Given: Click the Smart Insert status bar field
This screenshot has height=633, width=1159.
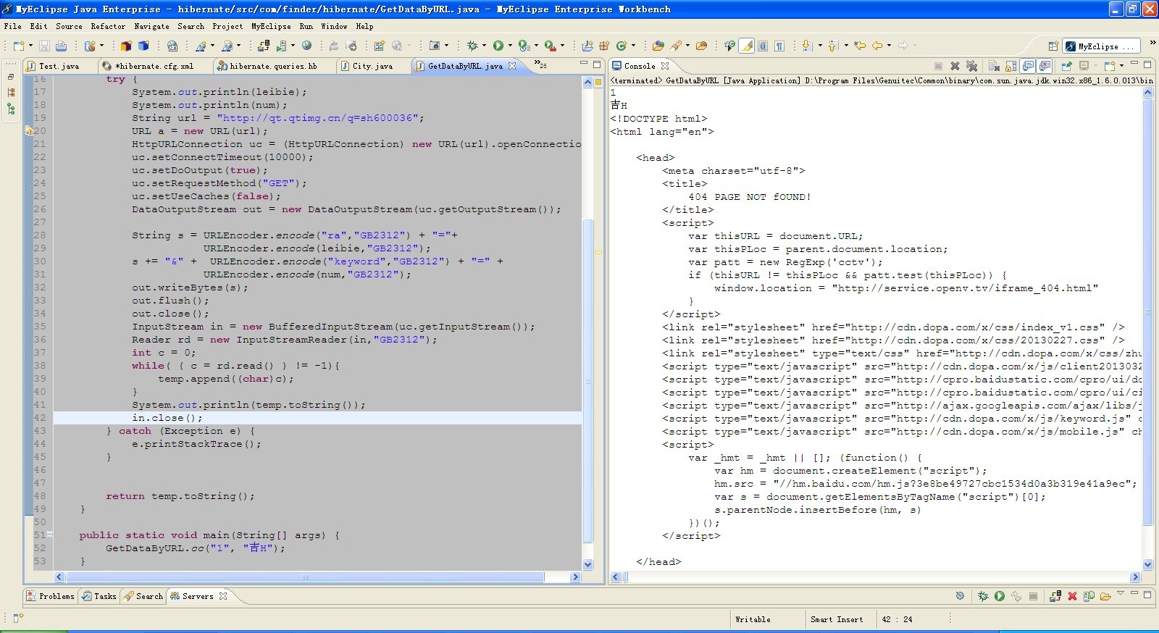Looking at the screenshot, I should click(837, 619).
